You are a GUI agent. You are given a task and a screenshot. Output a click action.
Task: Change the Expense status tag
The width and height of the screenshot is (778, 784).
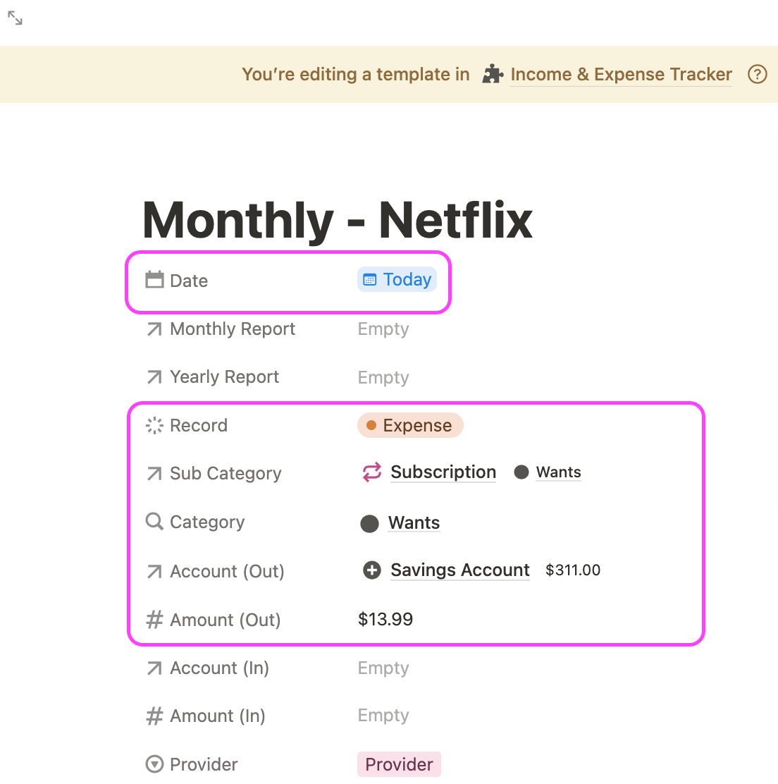[410, 426]
